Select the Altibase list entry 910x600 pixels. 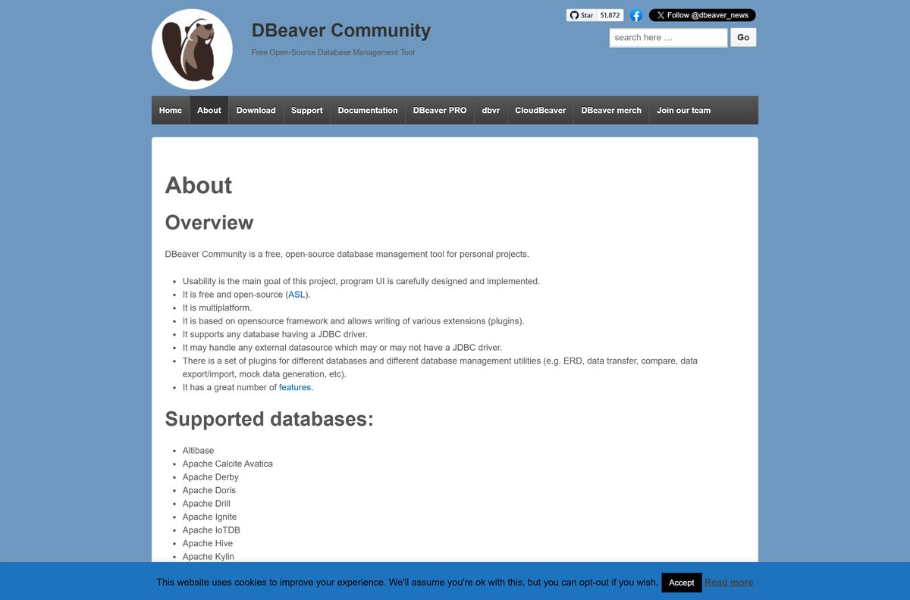click(x=199, y=451)
